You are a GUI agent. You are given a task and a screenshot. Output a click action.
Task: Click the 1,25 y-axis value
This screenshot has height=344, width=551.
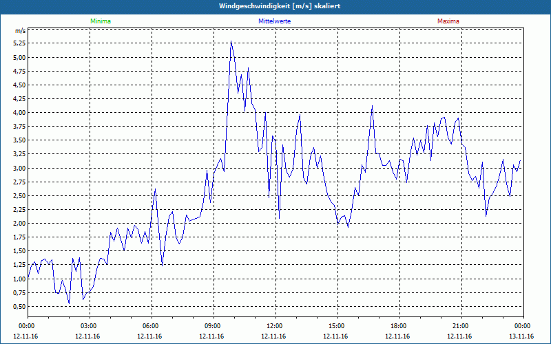pyautogui.click(x=20, y=265)
